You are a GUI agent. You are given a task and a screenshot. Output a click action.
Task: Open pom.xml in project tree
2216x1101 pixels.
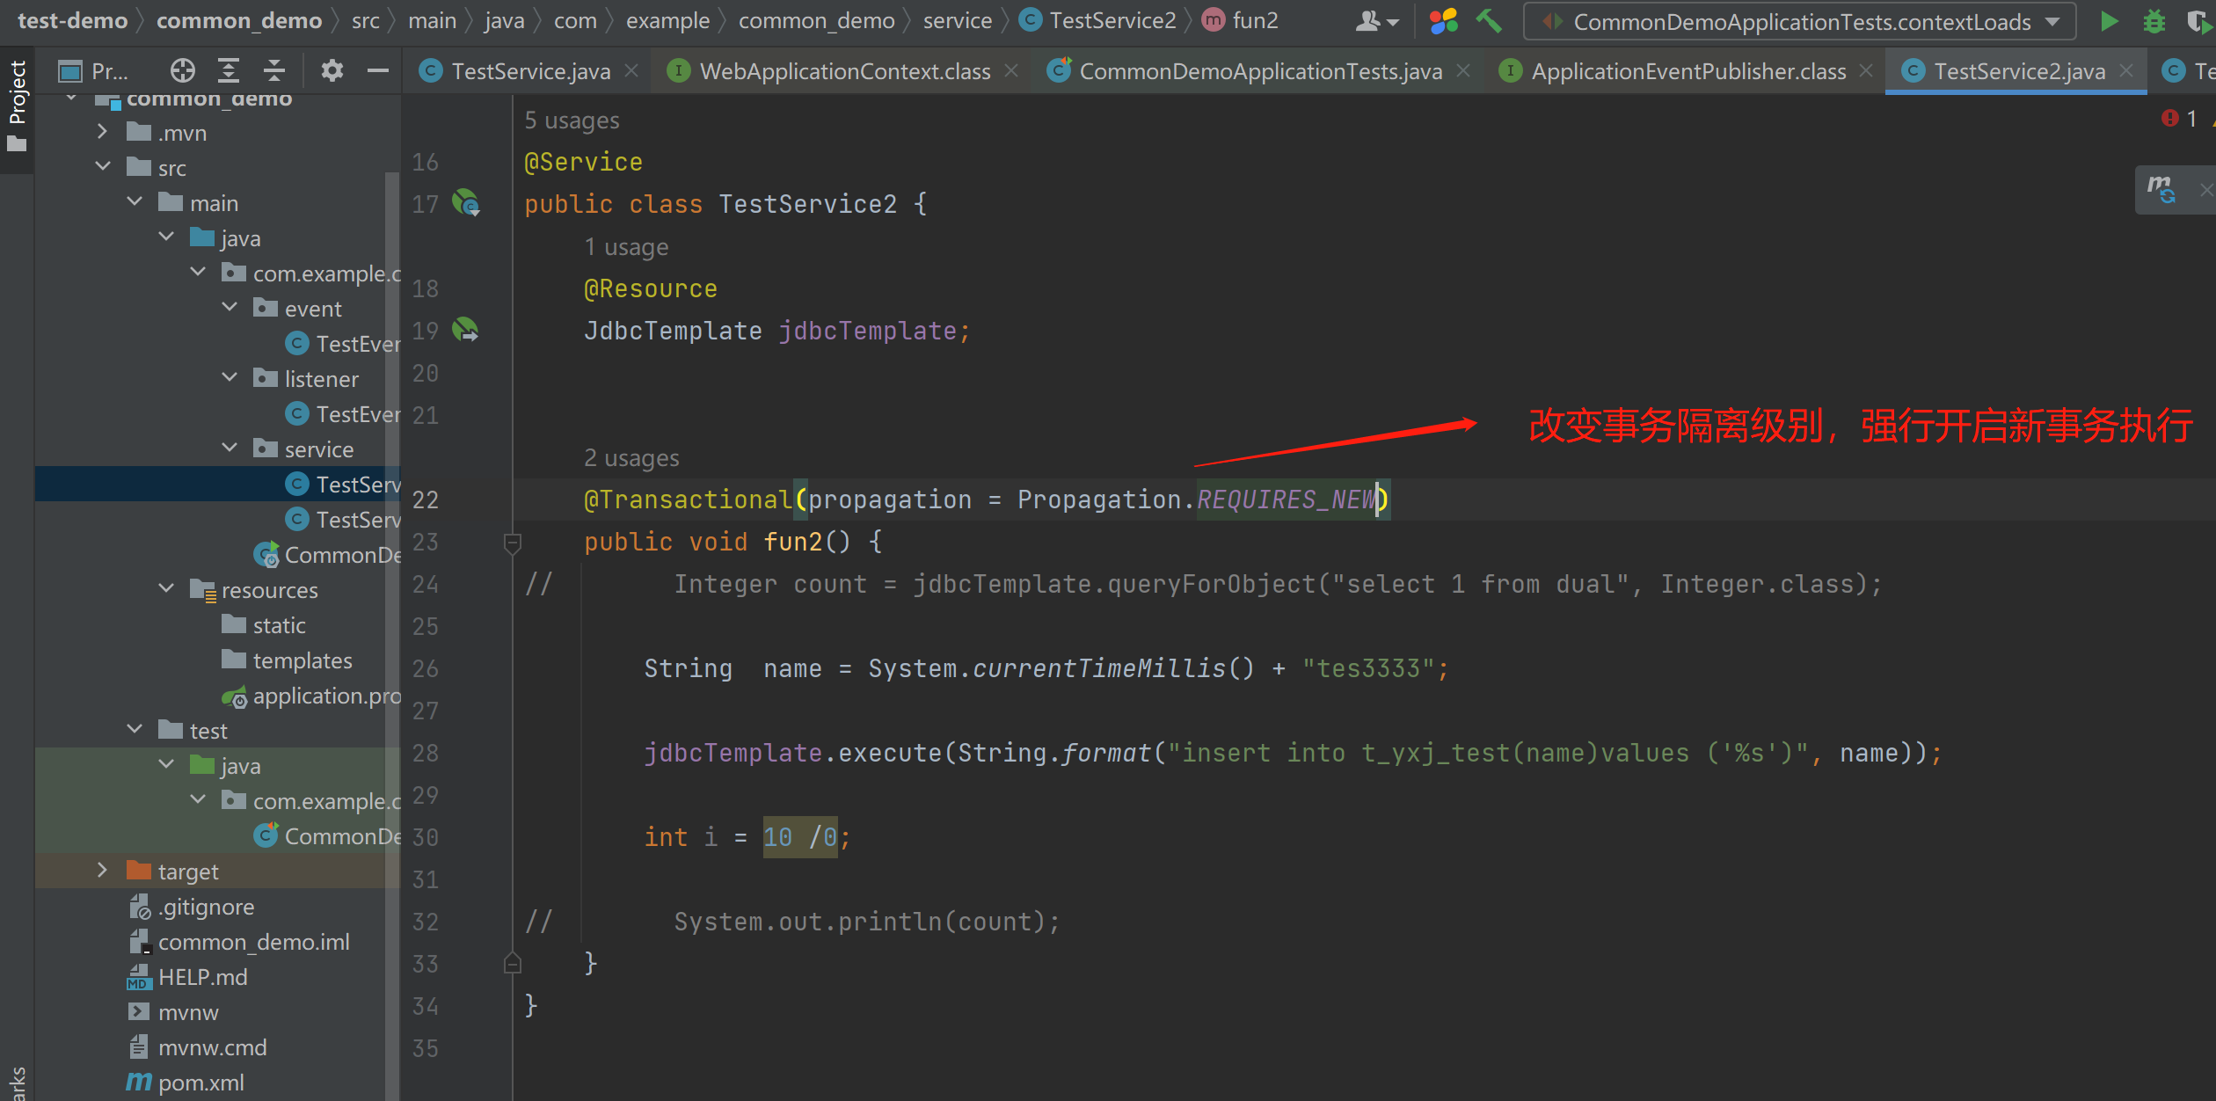[200, 1083]
